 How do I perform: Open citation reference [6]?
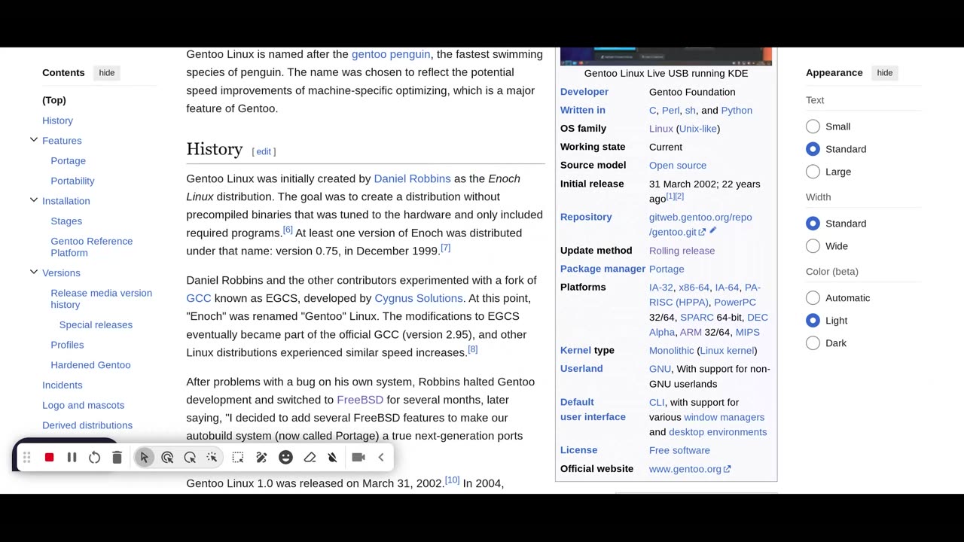click(x=288, y=230)
